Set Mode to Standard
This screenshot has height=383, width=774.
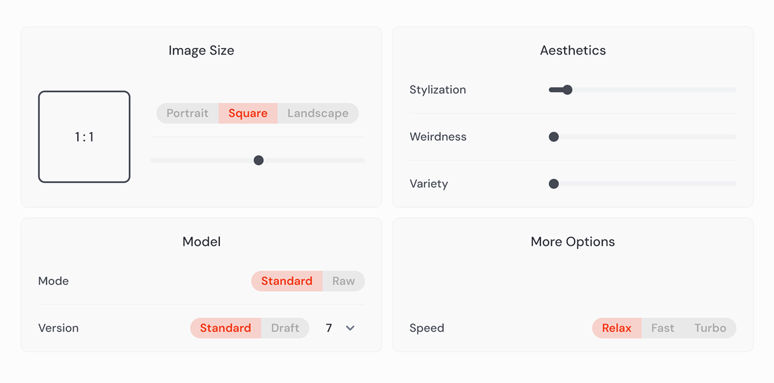pyautogui.click(x=287, y=281)
